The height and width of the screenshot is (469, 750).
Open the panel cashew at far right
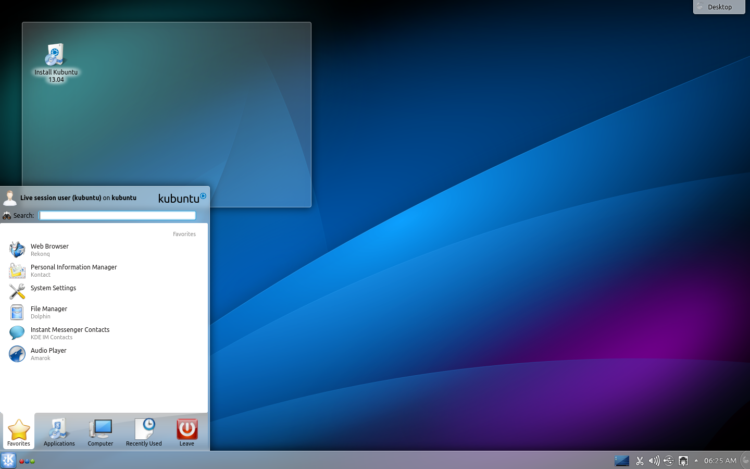[x=746, y=461]
